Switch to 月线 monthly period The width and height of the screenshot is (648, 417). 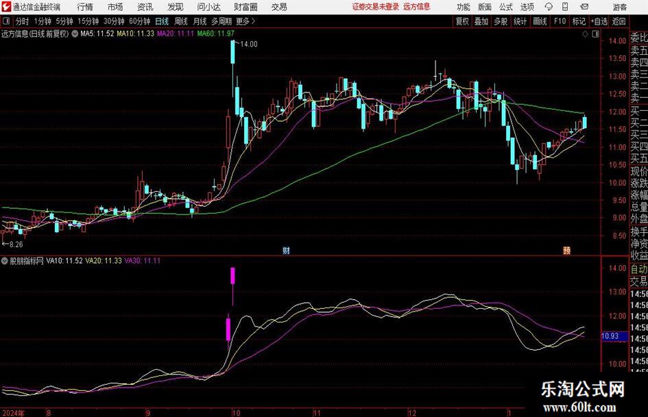click(x=200, y=21)
